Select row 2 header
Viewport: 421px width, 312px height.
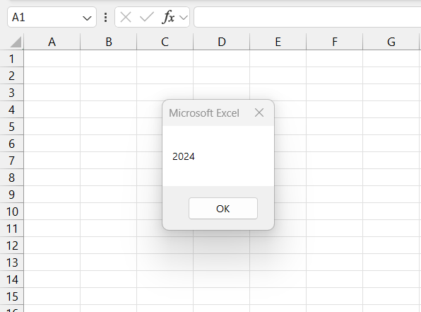pos(11,76)
